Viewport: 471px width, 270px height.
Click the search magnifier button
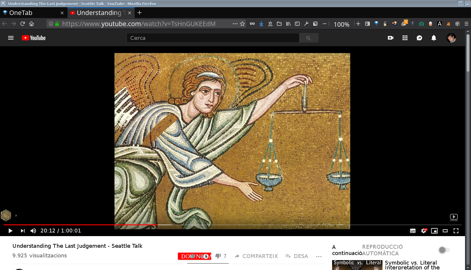(x=309, y=38)
